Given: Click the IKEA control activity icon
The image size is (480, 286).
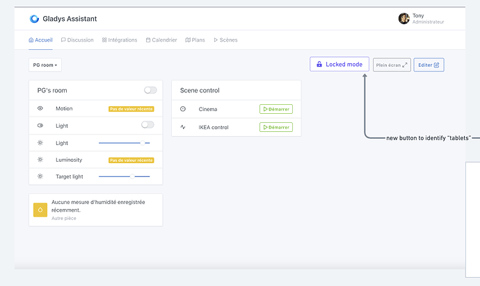Looking at the screenshot, I should [183, 127].
